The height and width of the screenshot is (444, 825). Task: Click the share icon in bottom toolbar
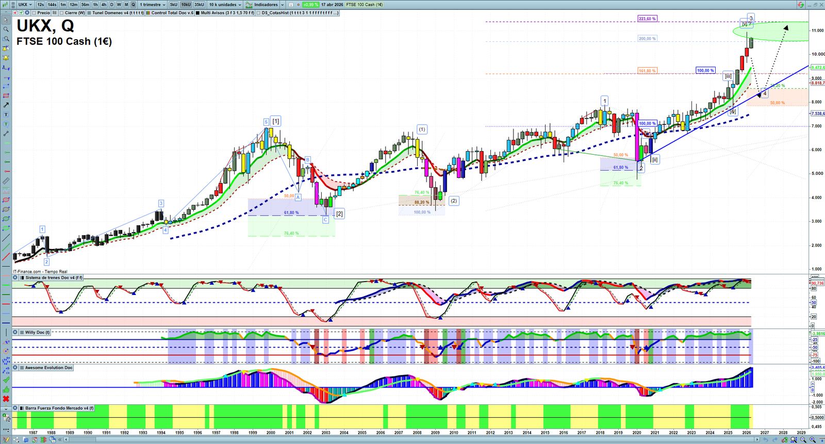tap(15, 440)
